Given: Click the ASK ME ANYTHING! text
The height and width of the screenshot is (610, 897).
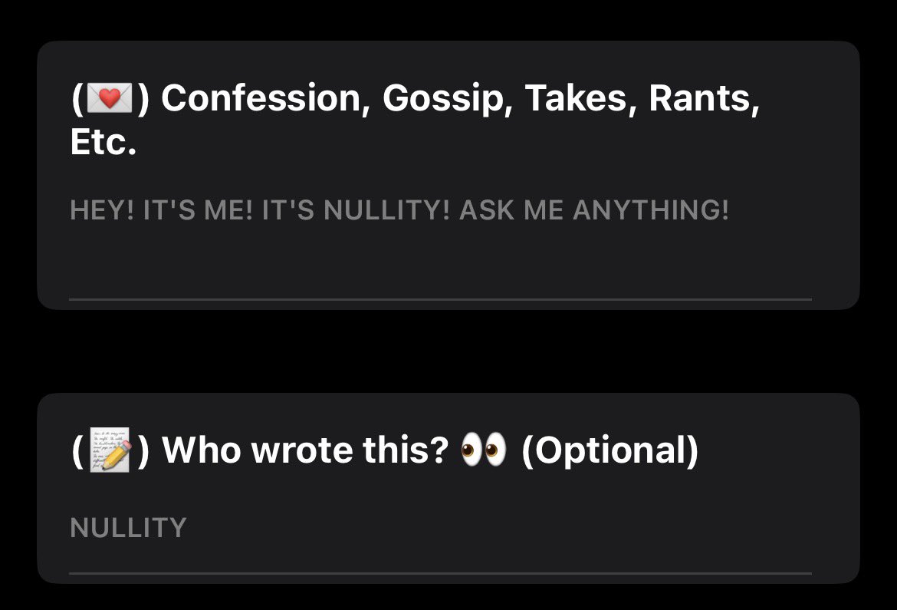Looking at the screenshot, I should pyautogui.click(x=594, y=209).
